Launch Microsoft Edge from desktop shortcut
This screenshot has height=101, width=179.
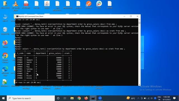(5, 71)
